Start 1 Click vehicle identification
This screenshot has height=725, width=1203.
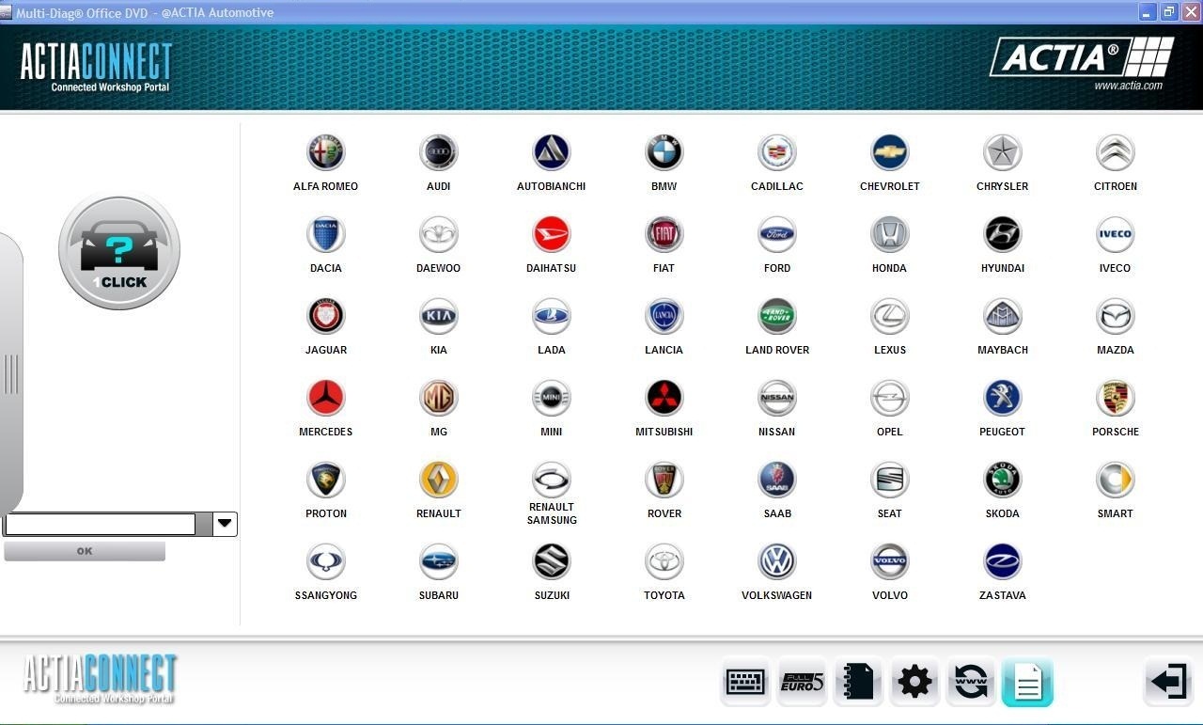pos(119,251)
